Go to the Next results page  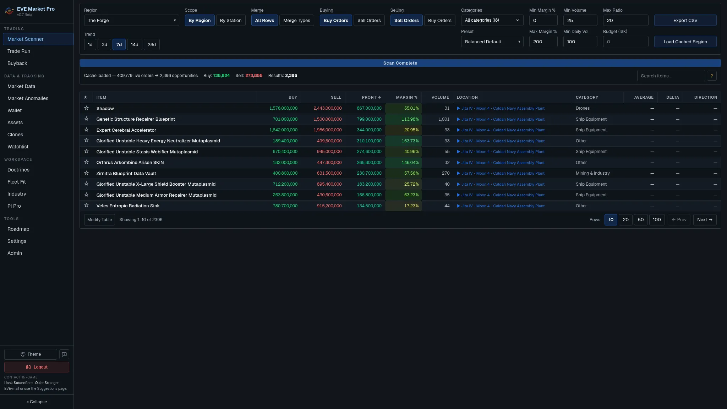[x=705, y=220]
